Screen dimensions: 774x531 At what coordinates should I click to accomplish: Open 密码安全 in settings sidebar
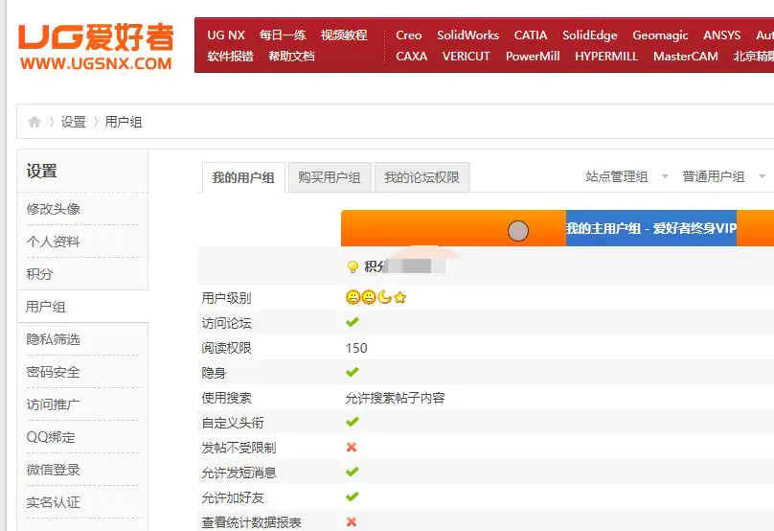[54, 372]
